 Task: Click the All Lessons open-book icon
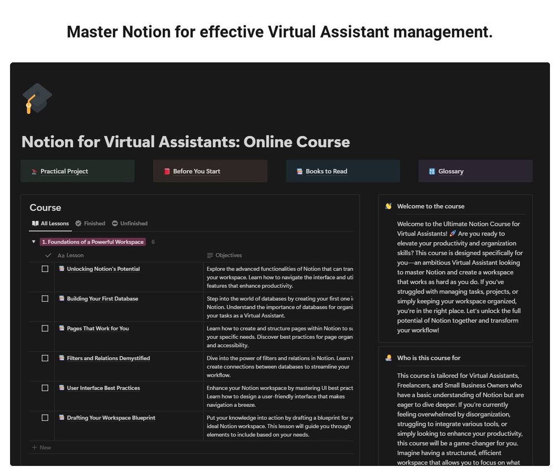(x=35, y=224)
